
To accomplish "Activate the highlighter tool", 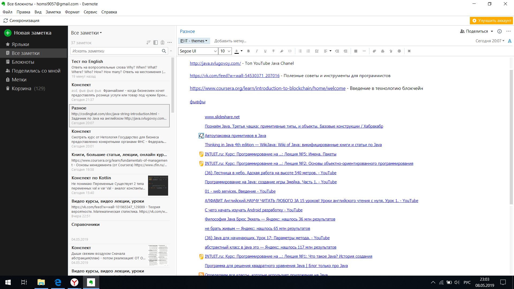I will 282,51.
